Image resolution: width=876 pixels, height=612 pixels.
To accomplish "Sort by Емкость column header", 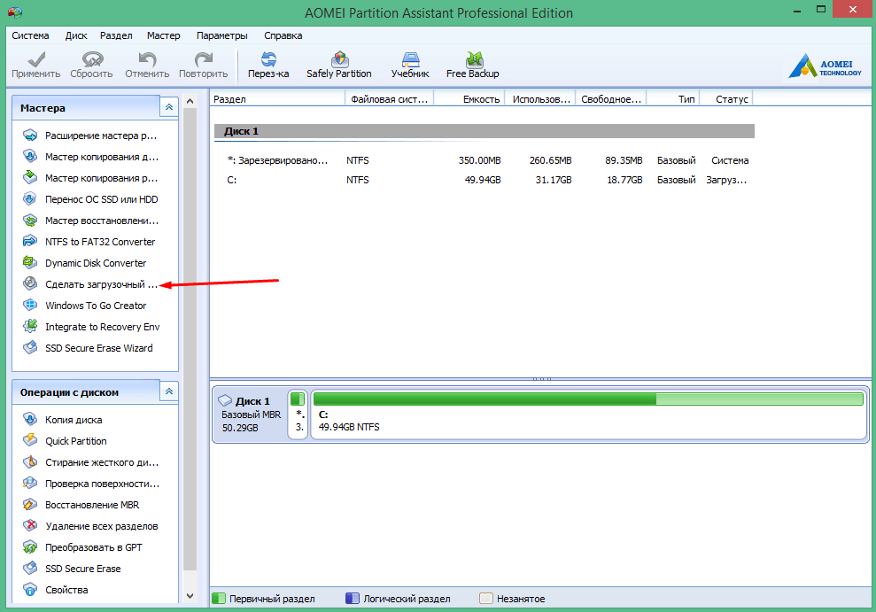I will [x=469, y=99].
